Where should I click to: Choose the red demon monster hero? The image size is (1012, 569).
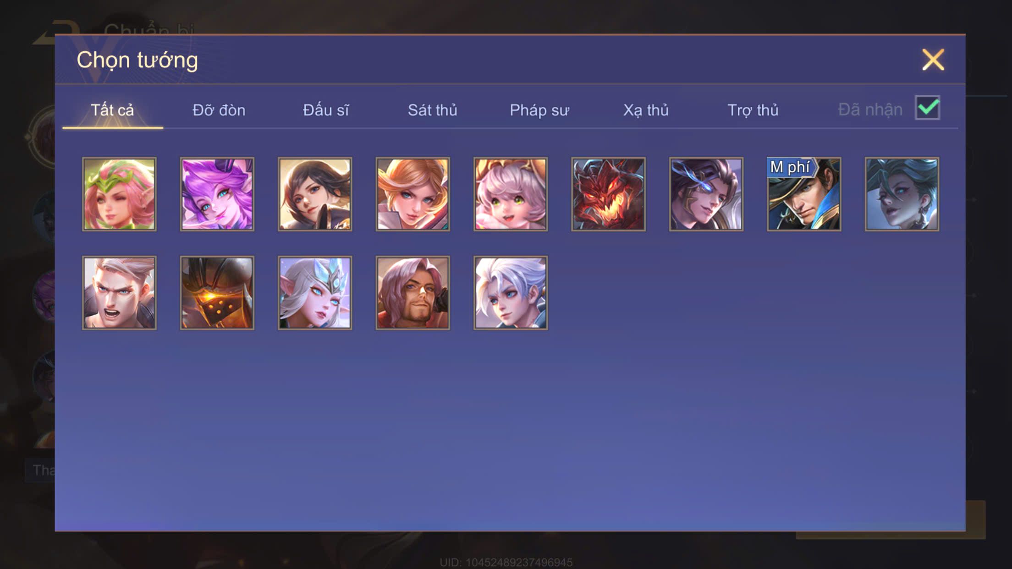click(608, 194)
